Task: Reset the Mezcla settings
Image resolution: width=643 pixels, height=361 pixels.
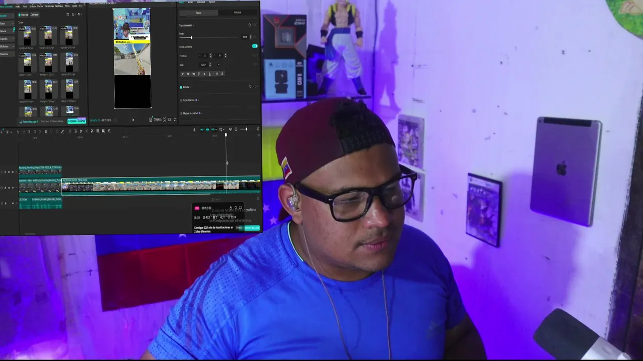Action: tap(250, 87)
